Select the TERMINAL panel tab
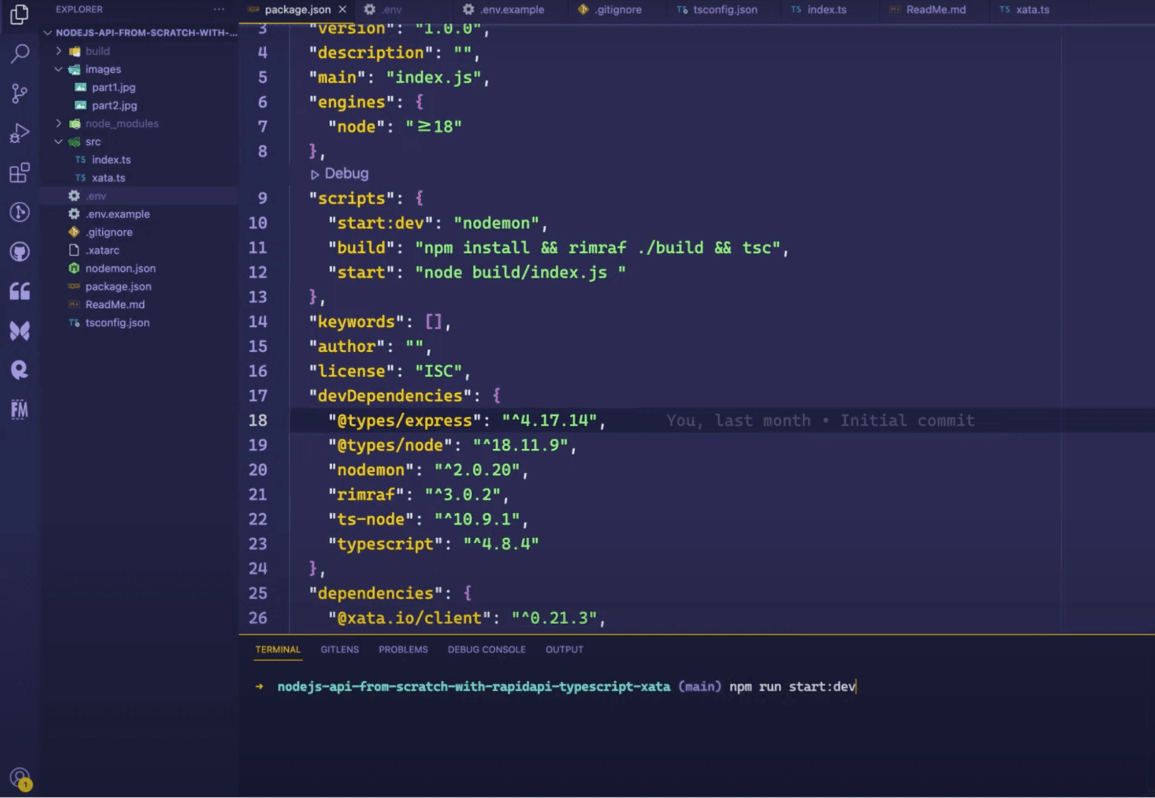The width and height of the screenshot is (1155, 798). [278, 650]
